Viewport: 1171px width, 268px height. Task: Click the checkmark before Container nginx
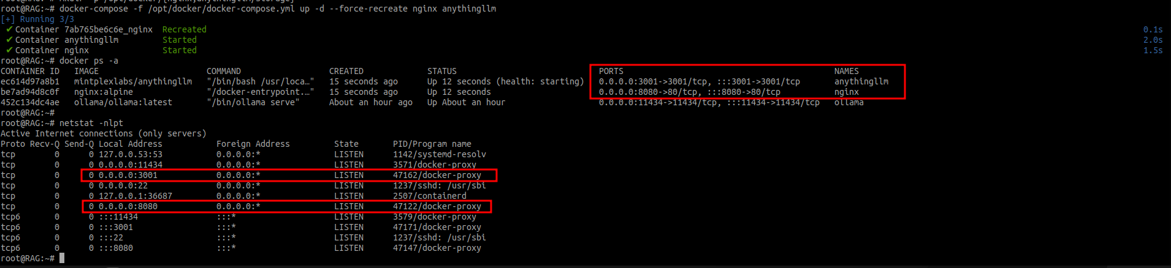[9, 50]
